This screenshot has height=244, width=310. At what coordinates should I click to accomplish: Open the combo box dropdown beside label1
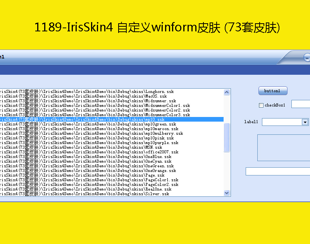click(305, 122)
